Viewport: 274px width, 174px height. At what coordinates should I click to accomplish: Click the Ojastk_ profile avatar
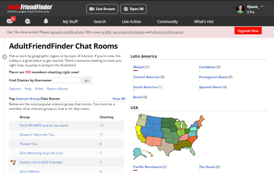[x=240, y=9]
